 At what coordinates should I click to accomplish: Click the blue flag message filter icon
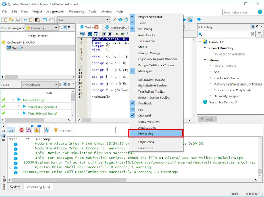pos(47,130)
